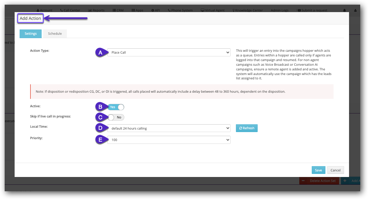Enable Skip if live call in progress
The width and height of the screenshot is (368, 199).
(x=116, y=117)
